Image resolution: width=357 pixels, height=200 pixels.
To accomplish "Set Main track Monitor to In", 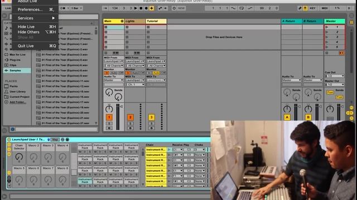I will pyautogui.click(x=107, y=73).
